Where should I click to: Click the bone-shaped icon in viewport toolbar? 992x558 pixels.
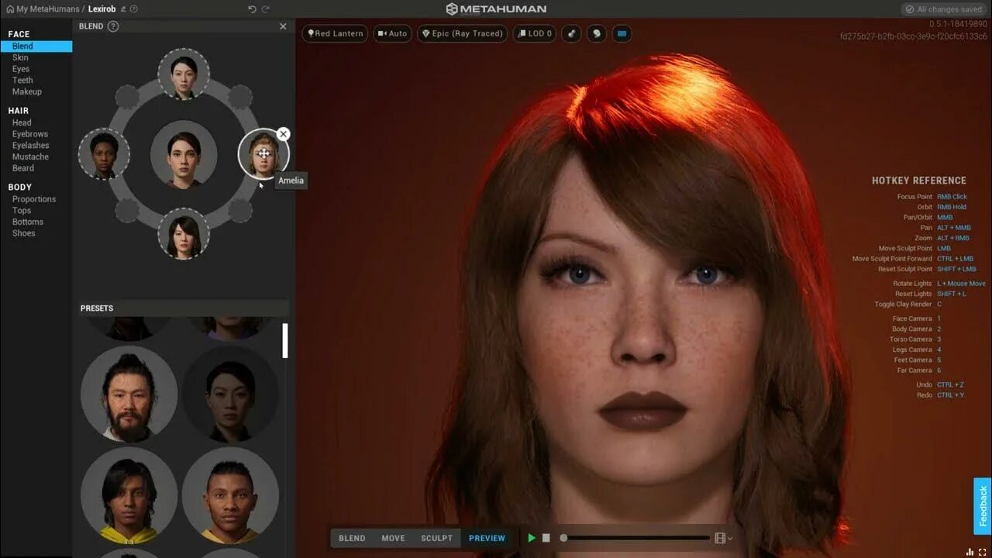click(571, 34)
